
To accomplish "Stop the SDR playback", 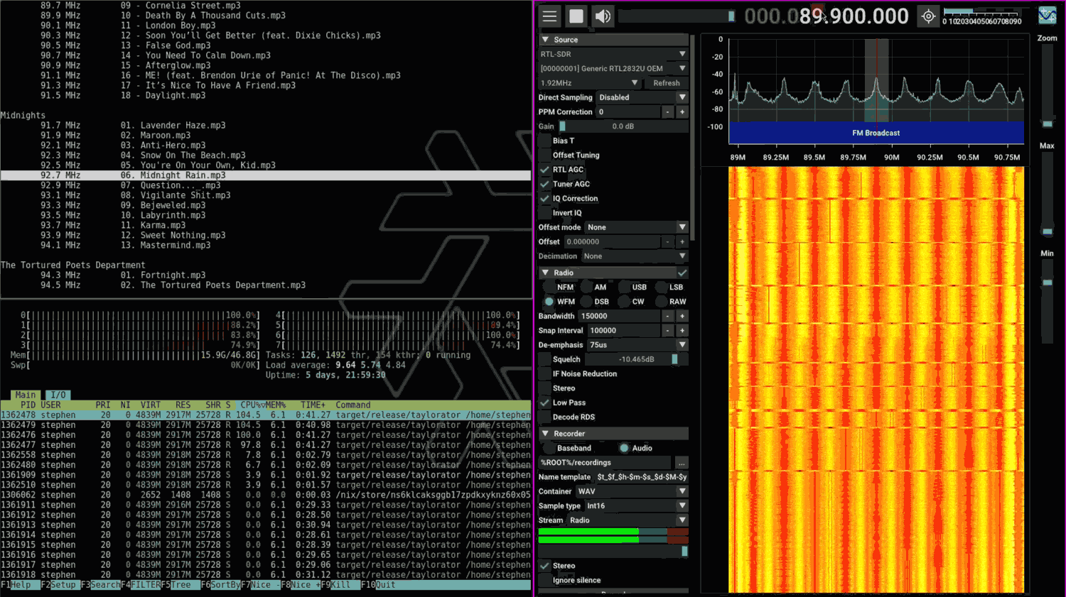I will tap(576, 16).
